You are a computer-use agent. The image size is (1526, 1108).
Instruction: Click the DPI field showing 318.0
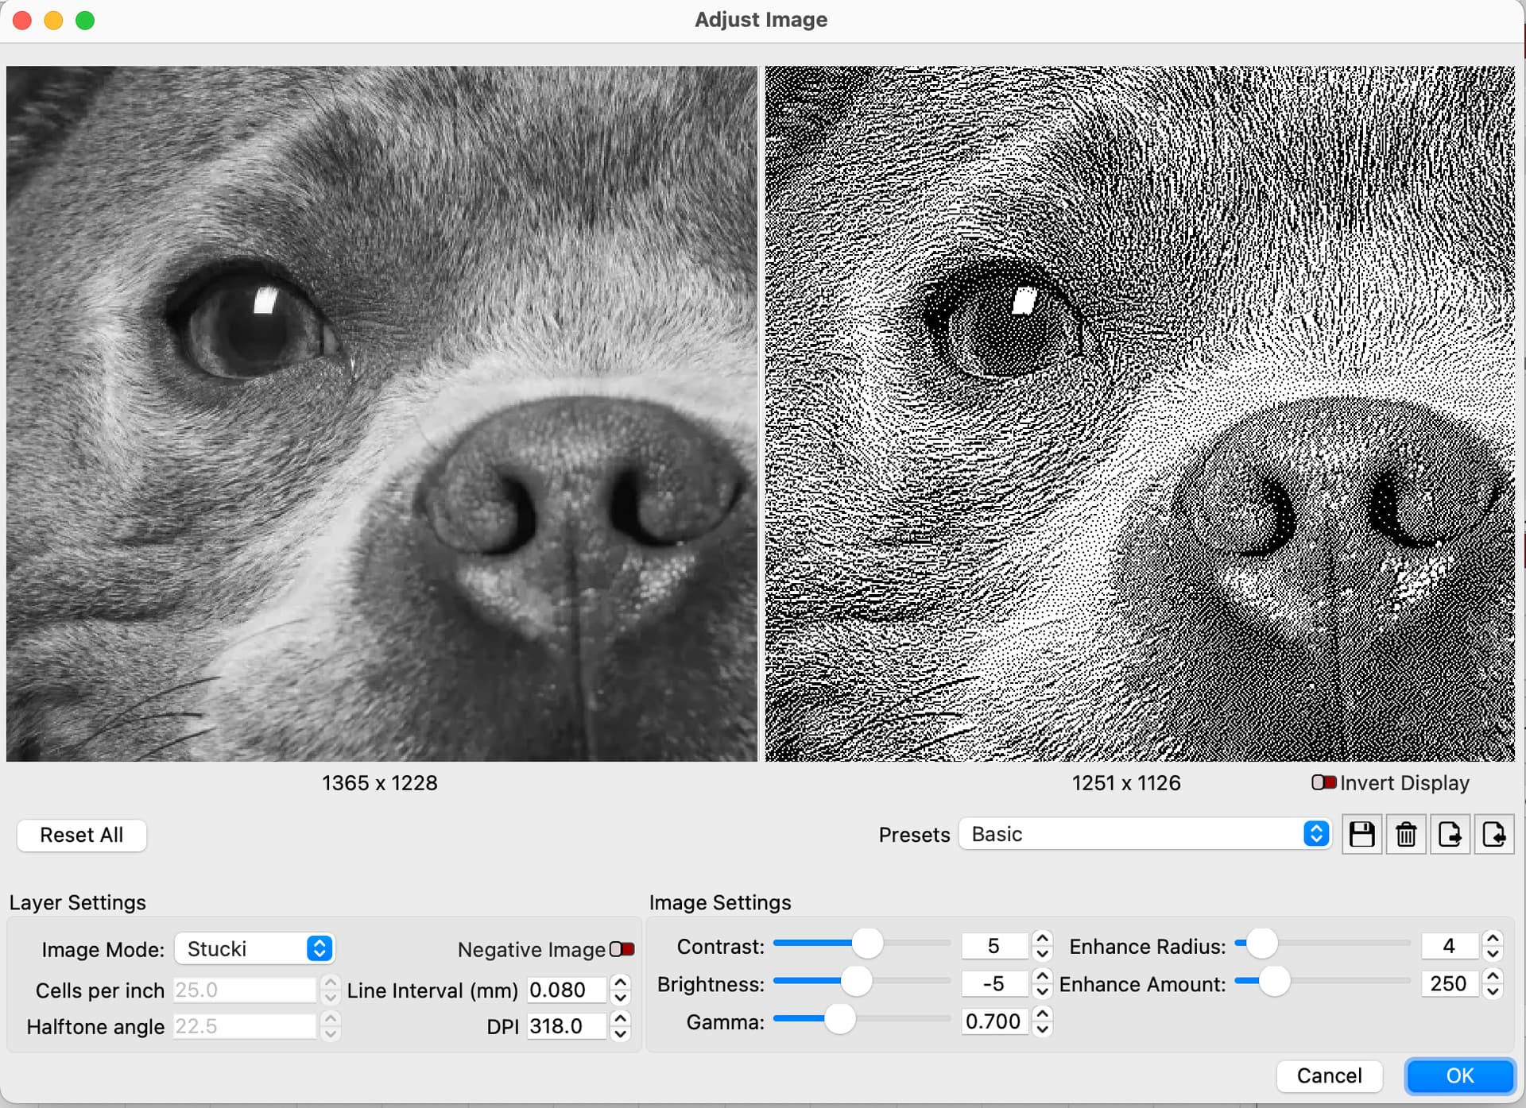coord(567,1026)
